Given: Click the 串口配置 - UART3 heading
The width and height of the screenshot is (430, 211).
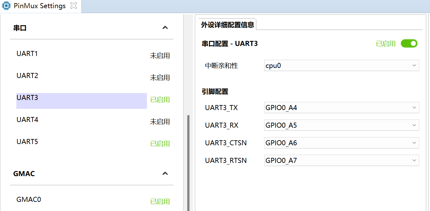Looking at the screenshot, I should 230,44.
